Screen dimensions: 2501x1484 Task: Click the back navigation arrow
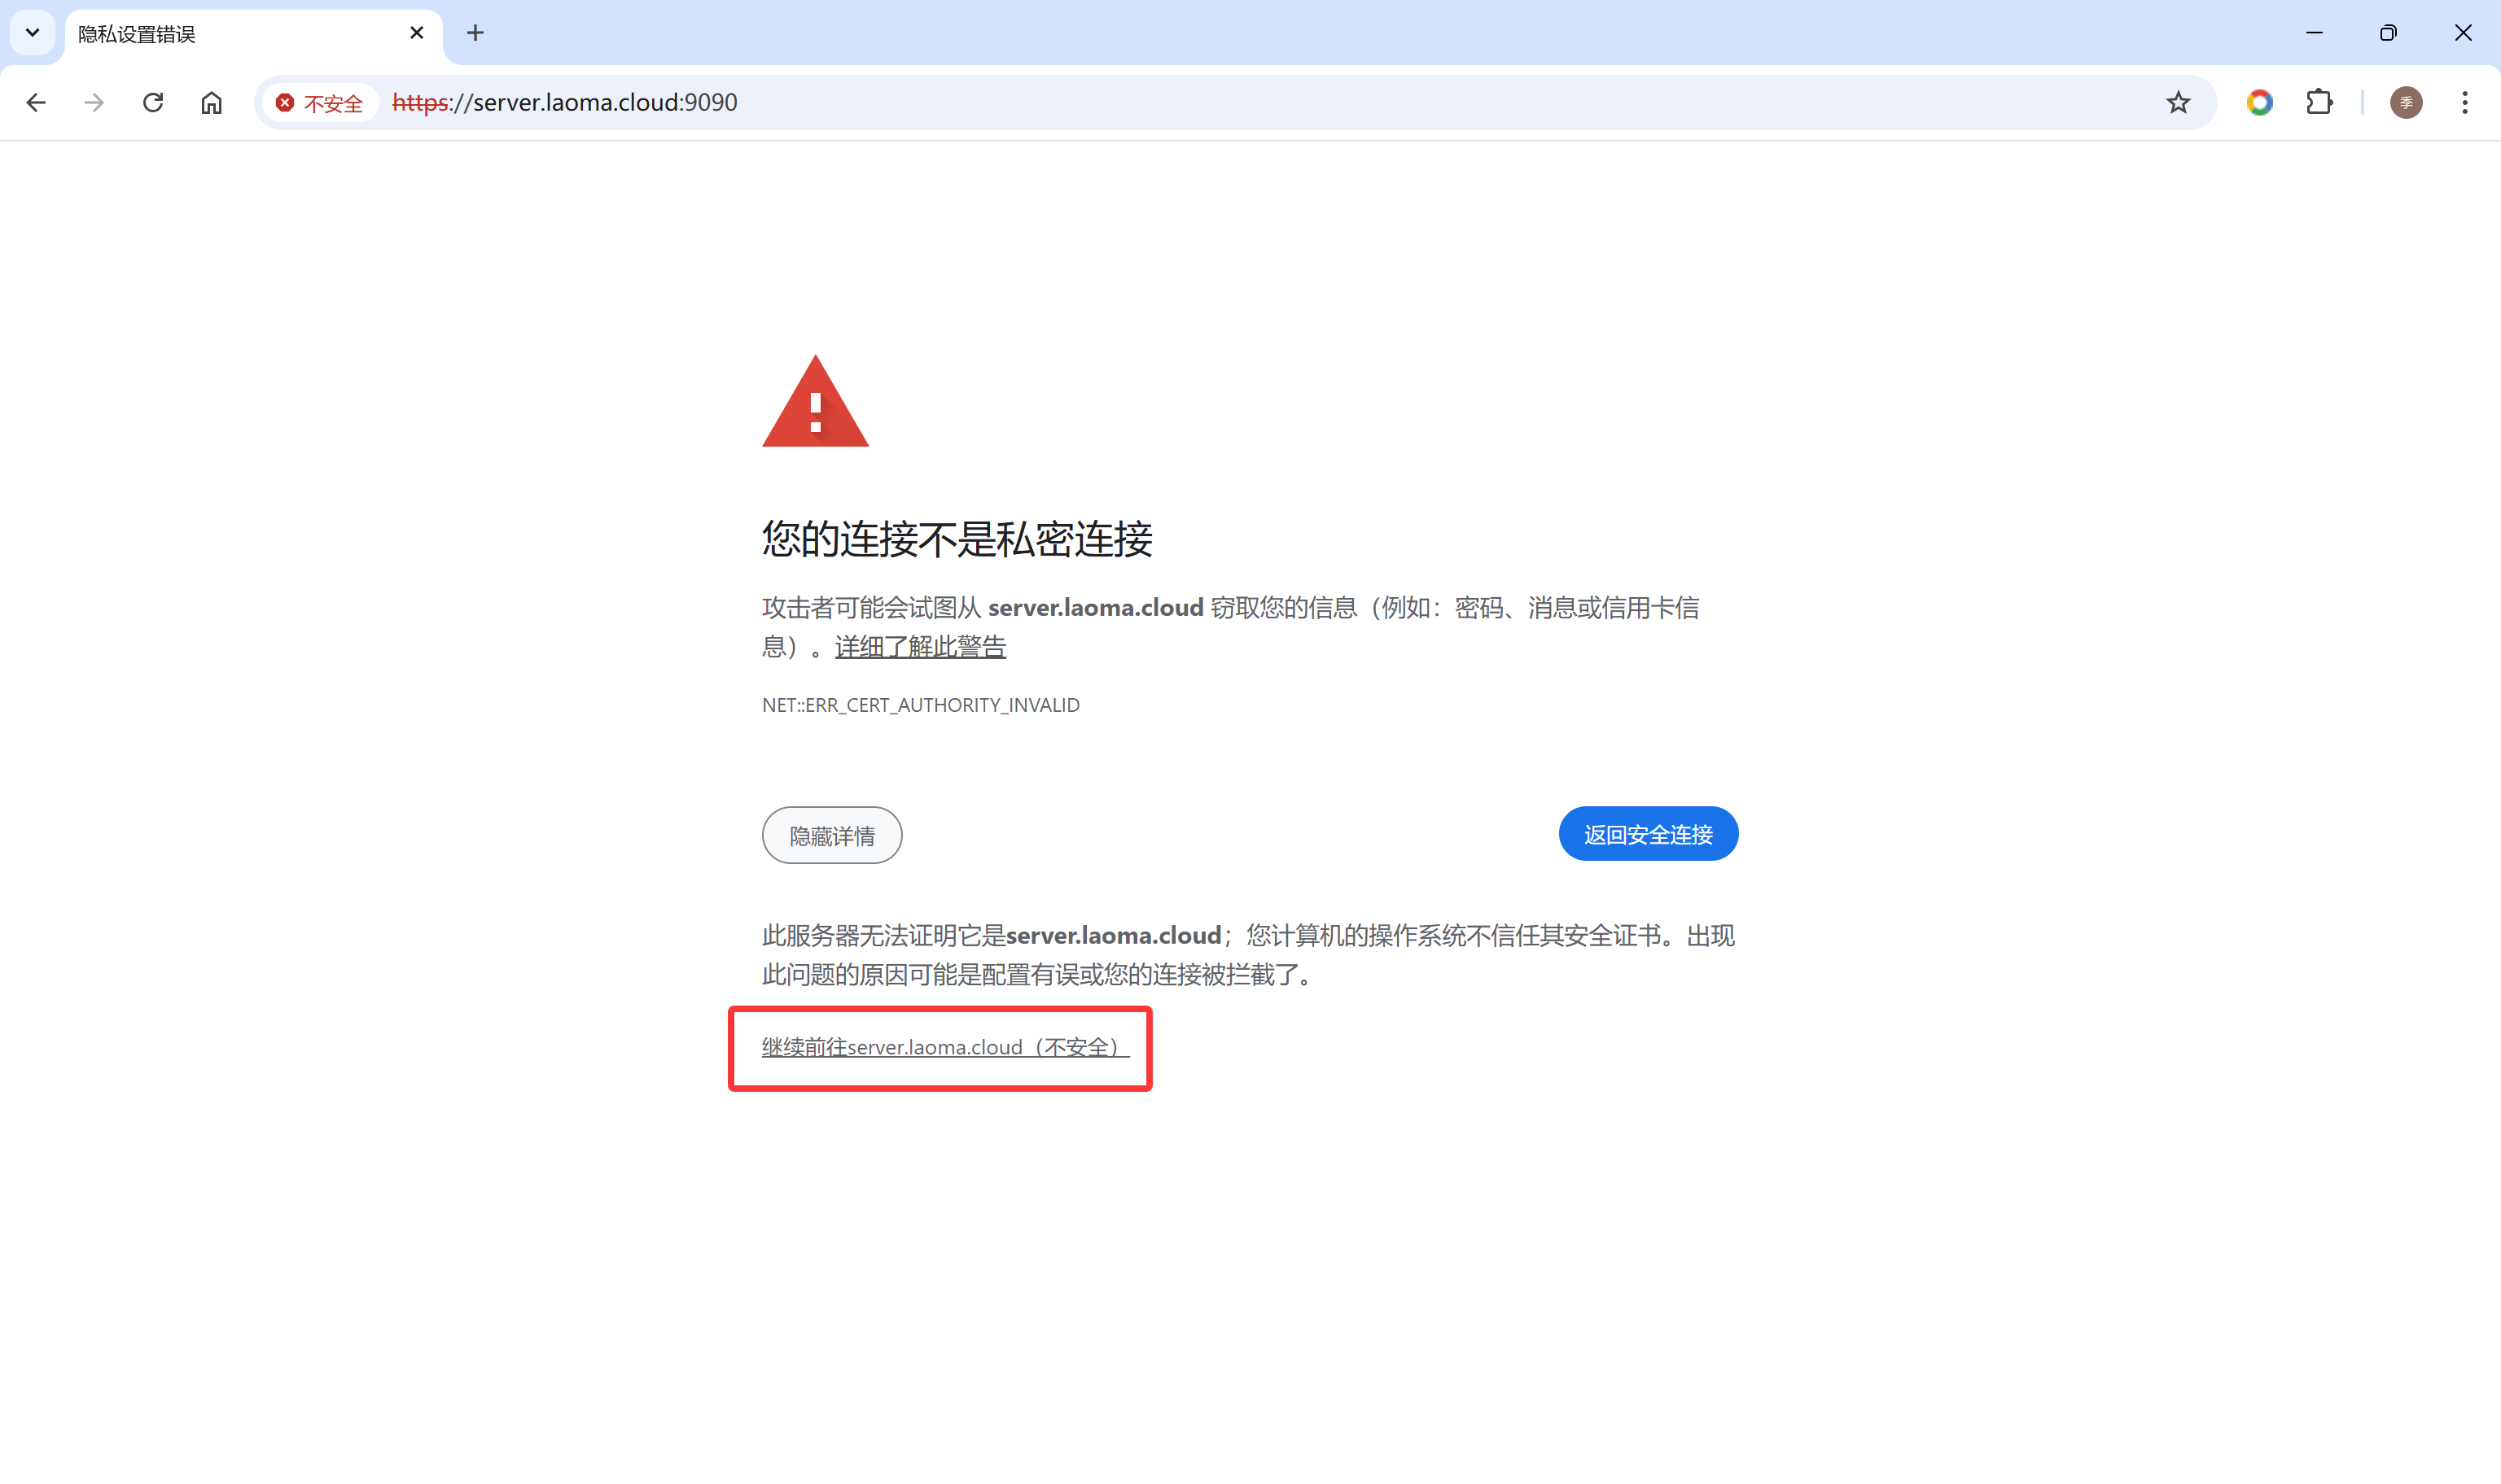pyautogui.click(x=36, y=102)
